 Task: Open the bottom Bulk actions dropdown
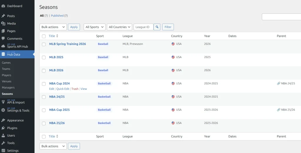[x=53, y=146]
